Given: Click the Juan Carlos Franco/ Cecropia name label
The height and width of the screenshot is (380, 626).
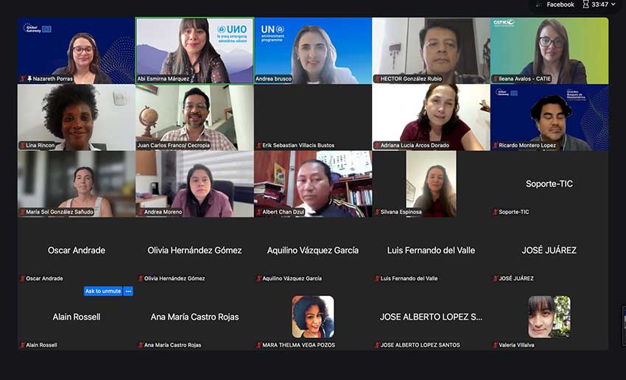Looking at the screenshot, I should point(173,145).
